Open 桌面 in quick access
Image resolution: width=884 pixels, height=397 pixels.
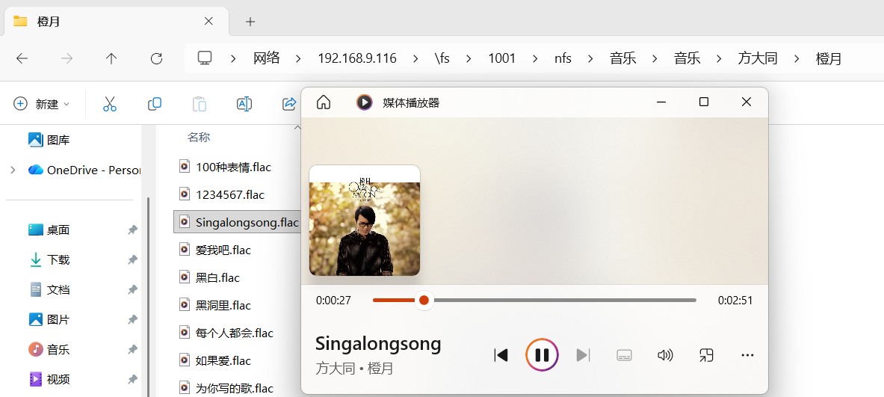pos(49,230)
